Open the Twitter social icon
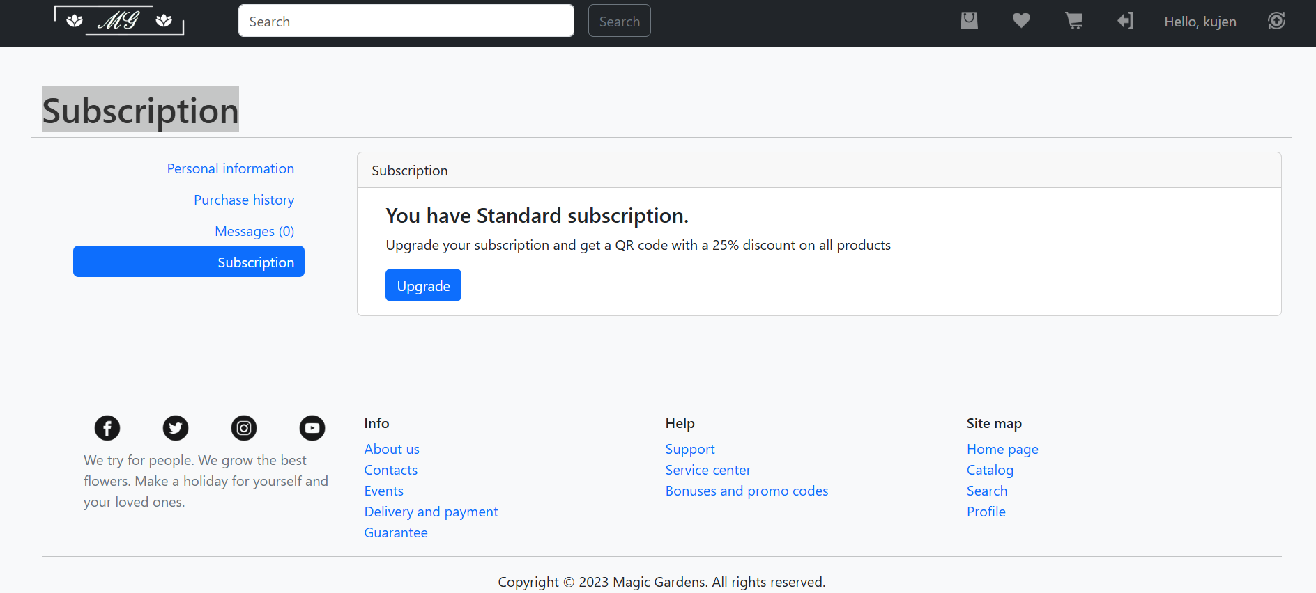This screenshot has width=1316, height=593. [176, 428]
